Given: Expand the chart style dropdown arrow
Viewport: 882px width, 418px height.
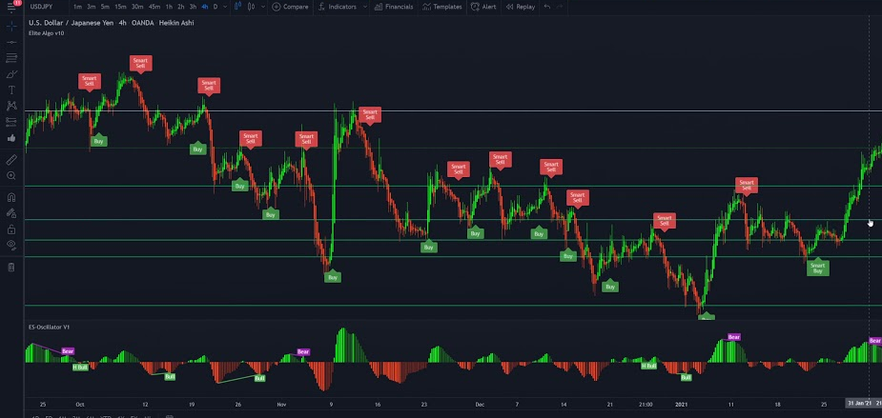Looking at the screenshot, I should click(x=262, y=7).
